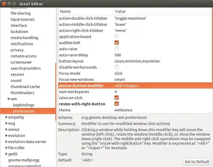Expand the empathy folder arrow
213x167 pixels.
click(x=6, y=117)
